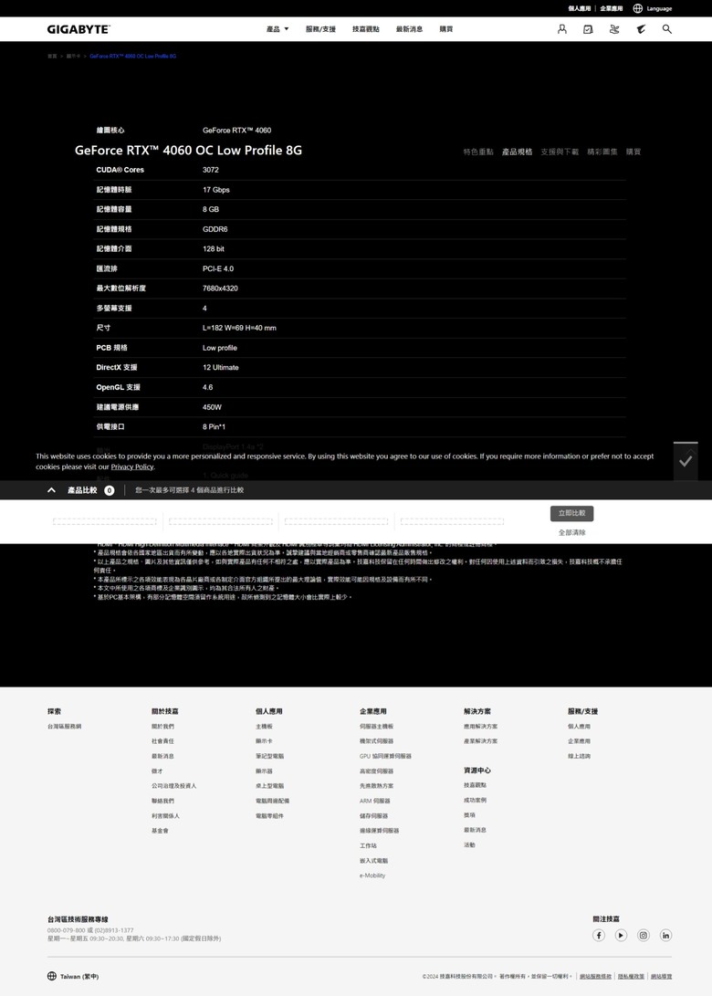Open footer link 產業解決方案
Screen dimensions: 712x996
[x=481, y=741]
